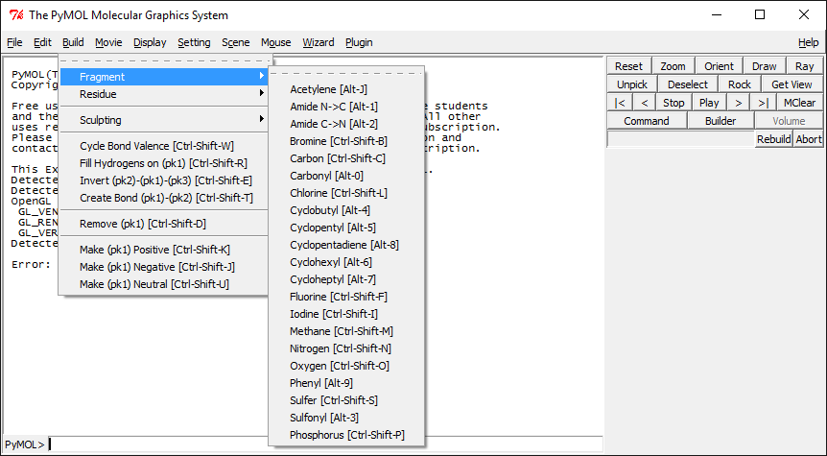
Task: Select Carbon fragment
Action: (x=346, y=158)
